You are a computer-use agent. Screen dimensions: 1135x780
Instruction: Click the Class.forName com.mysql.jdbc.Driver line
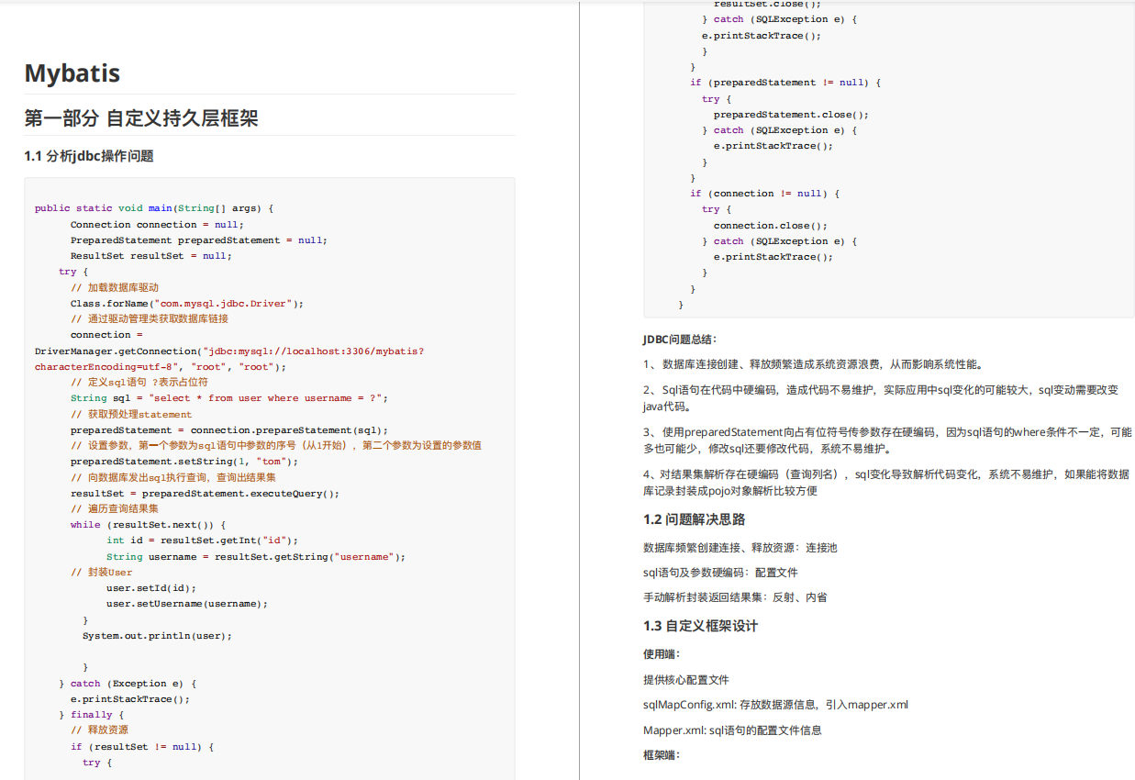tap(186, 304)
